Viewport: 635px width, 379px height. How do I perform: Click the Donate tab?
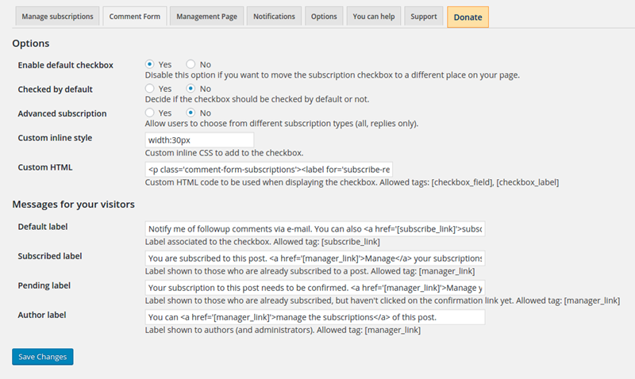(x=468, y=17)
